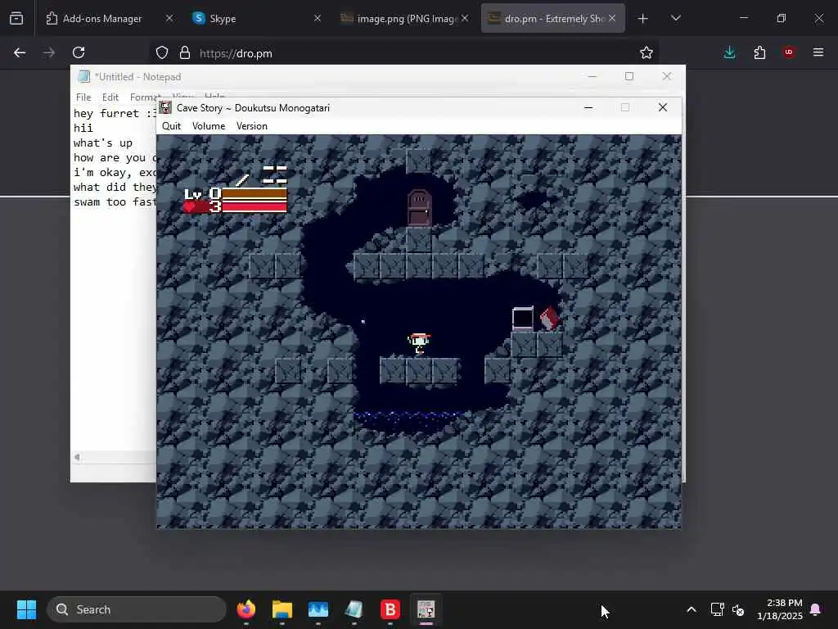The image size is (838, 629).
Task: Reload the dro.pm page
Action: [79, 52]
